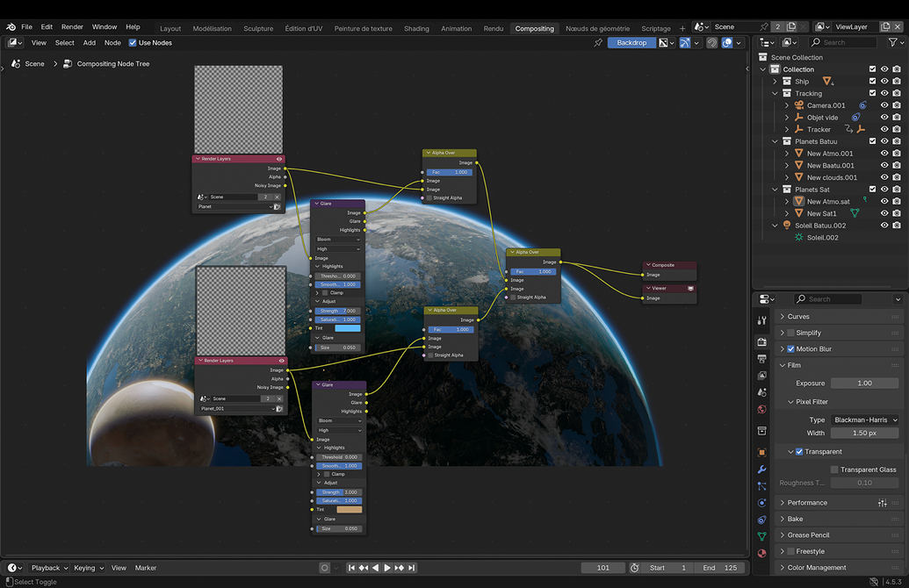Click the play animation button
The width and height of the screenshot is (909, 588).
[387, 569]
